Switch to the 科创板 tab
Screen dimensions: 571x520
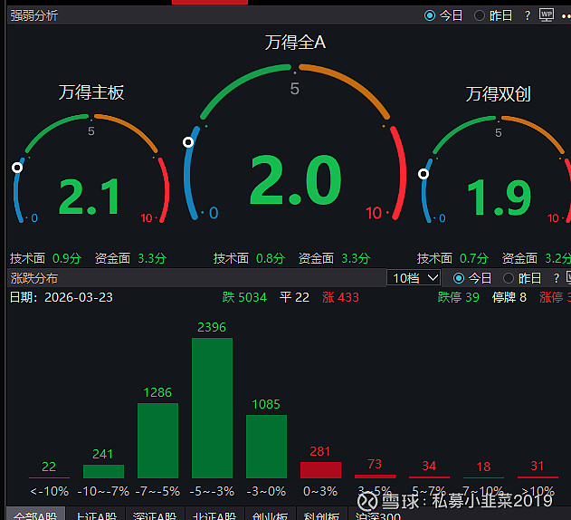pyautogui.click(x=321, y=515)
